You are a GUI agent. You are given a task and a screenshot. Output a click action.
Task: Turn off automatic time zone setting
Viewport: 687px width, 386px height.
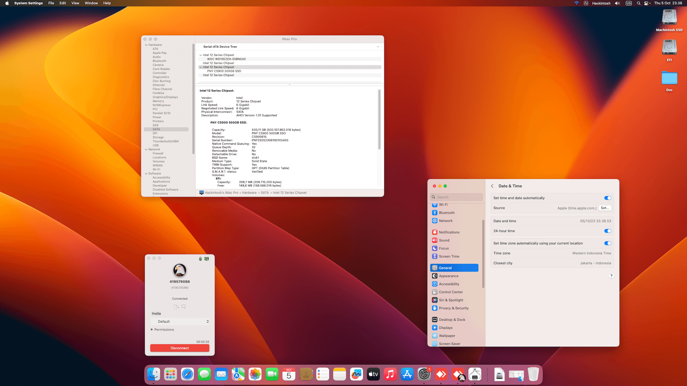point(608,243)
